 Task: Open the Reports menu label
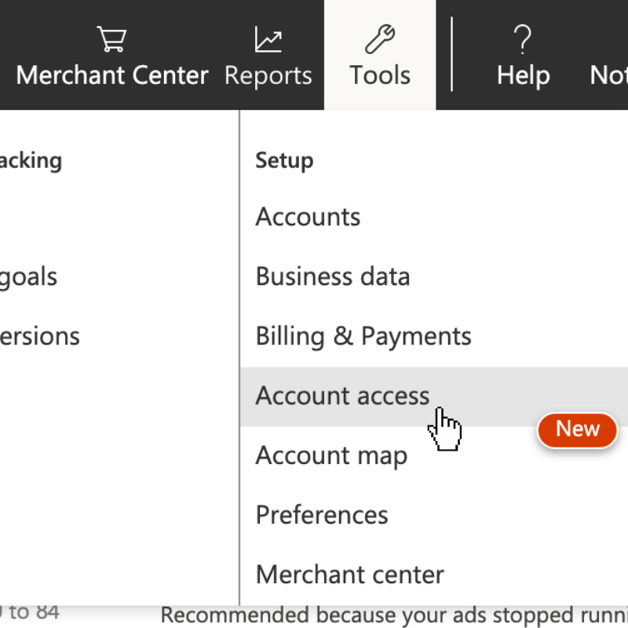[x=268, y=76]
